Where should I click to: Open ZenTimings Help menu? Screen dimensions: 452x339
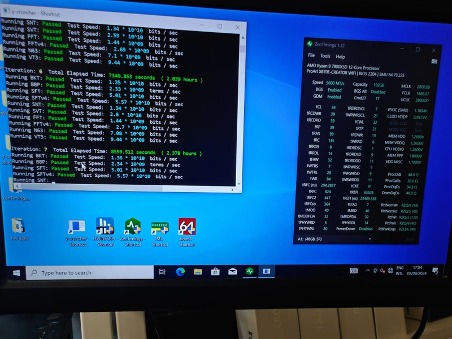pos(340,57)
